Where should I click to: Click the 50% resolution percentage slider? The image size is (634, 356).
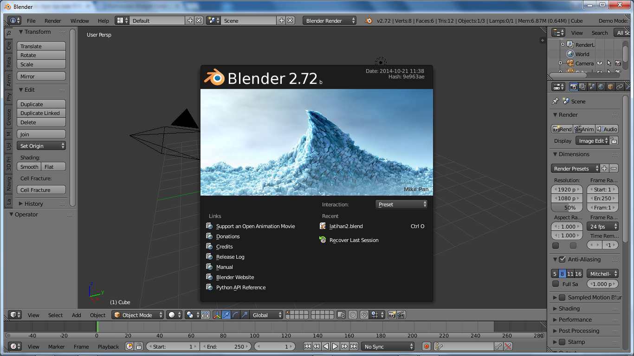click(x=567, y=208)
